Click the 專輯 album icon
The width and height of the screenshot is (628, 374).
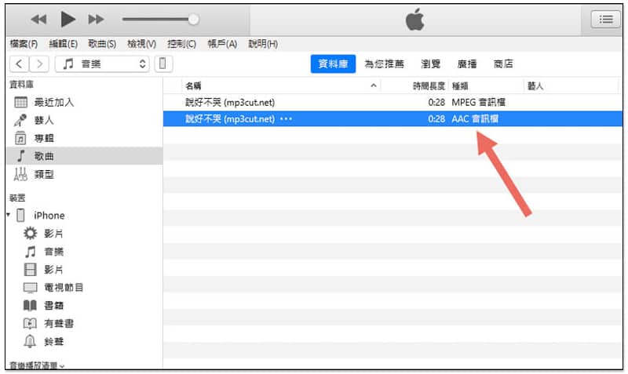coord(20,138)
